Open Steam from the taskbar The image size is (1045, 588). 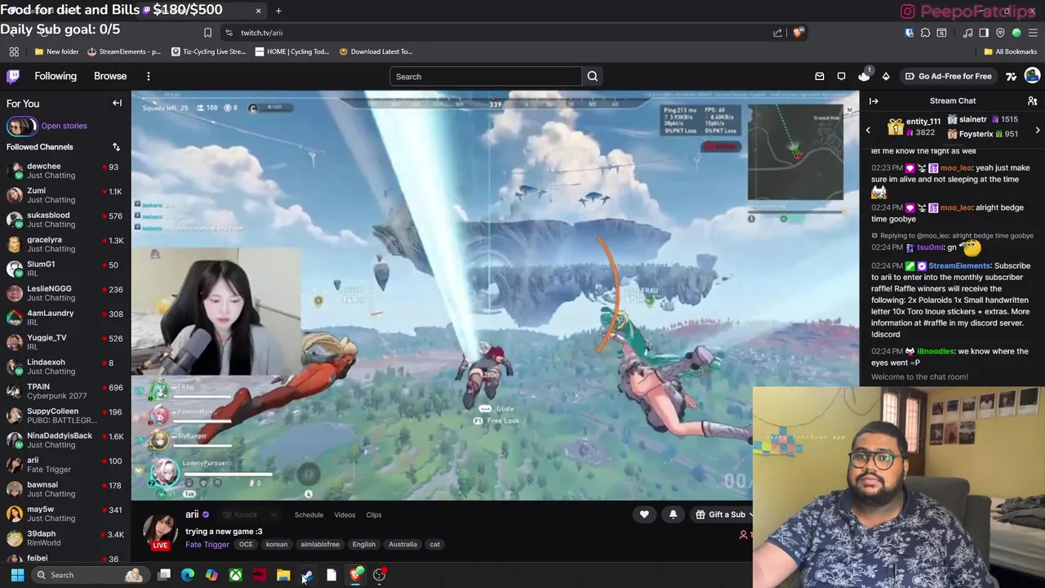click(x=308, y=575)
